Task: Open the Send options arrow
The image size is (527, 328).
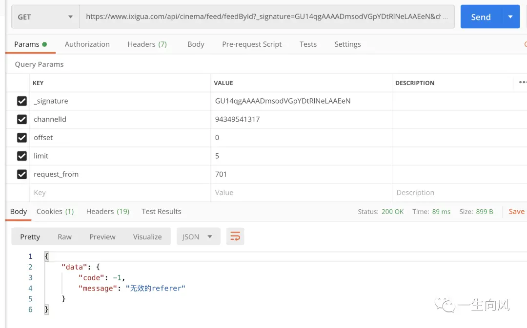Action: 510,17
